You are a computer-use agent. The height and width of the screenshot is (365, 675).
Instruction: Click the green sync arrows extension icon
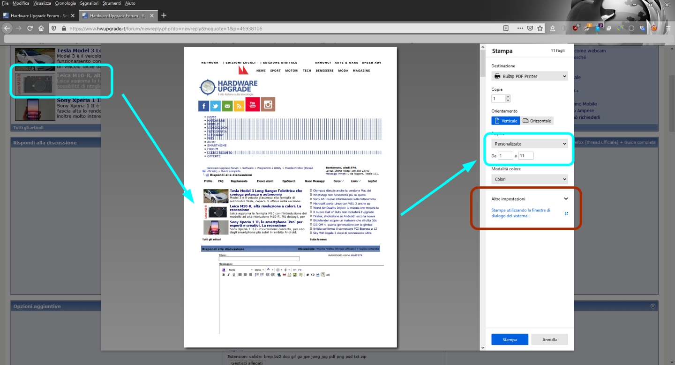(x=620, y=28)
